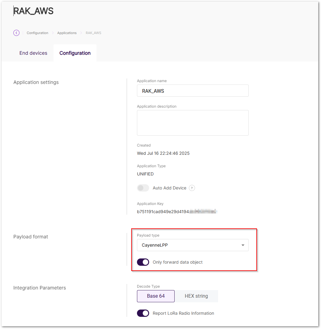This screenshot has height=329, width=321.
Task: Switch to the End devices tab
Action: click(33, 53)
